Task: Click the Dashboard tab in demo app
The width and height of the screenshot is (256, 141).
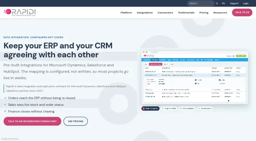Action: point(147,60)
